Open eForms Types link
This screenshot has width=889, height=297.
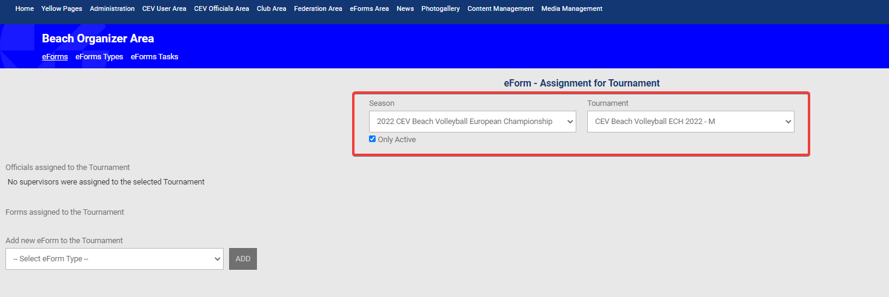[99, 57]
